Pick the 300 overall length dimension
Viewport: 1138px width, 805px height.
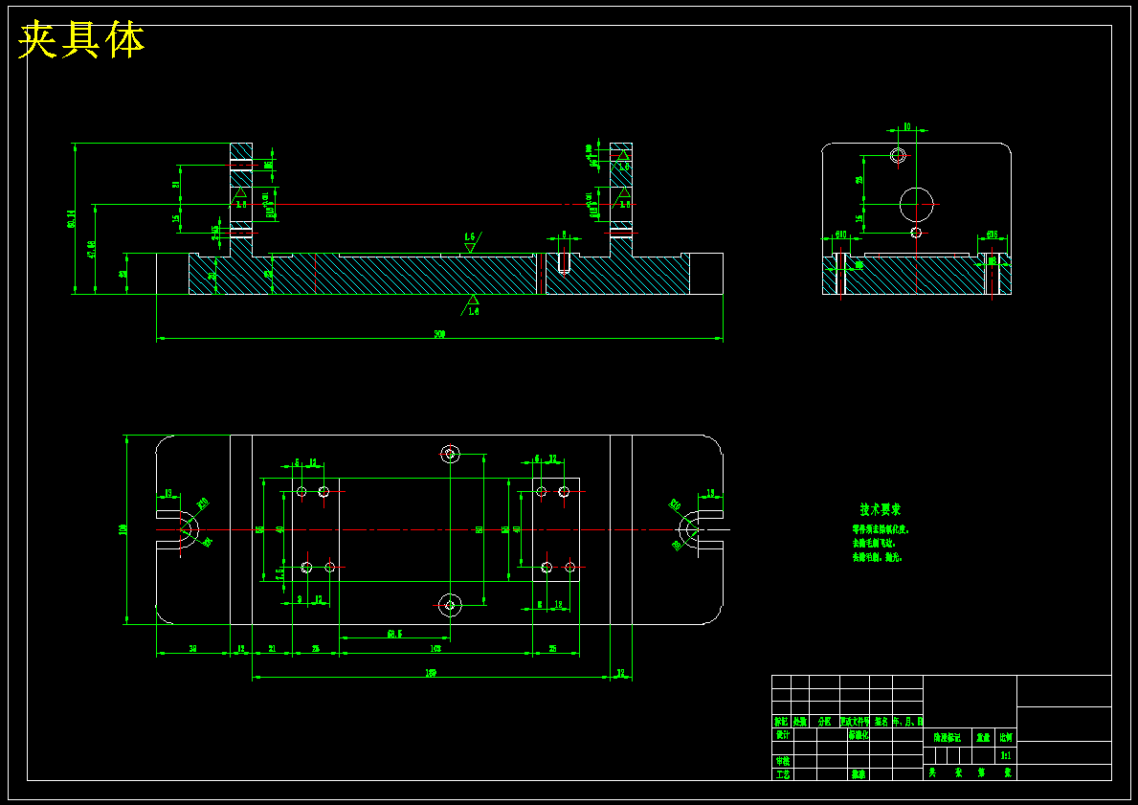coord(440,334)
